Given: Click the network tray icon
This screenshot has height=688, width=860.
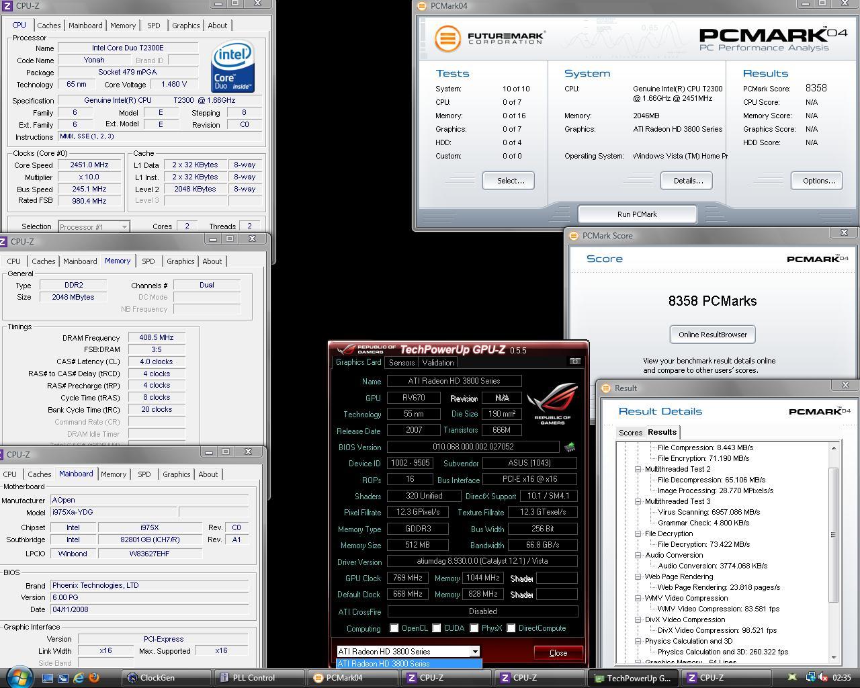Looking at the screenshot, I should tap(810, 678).
